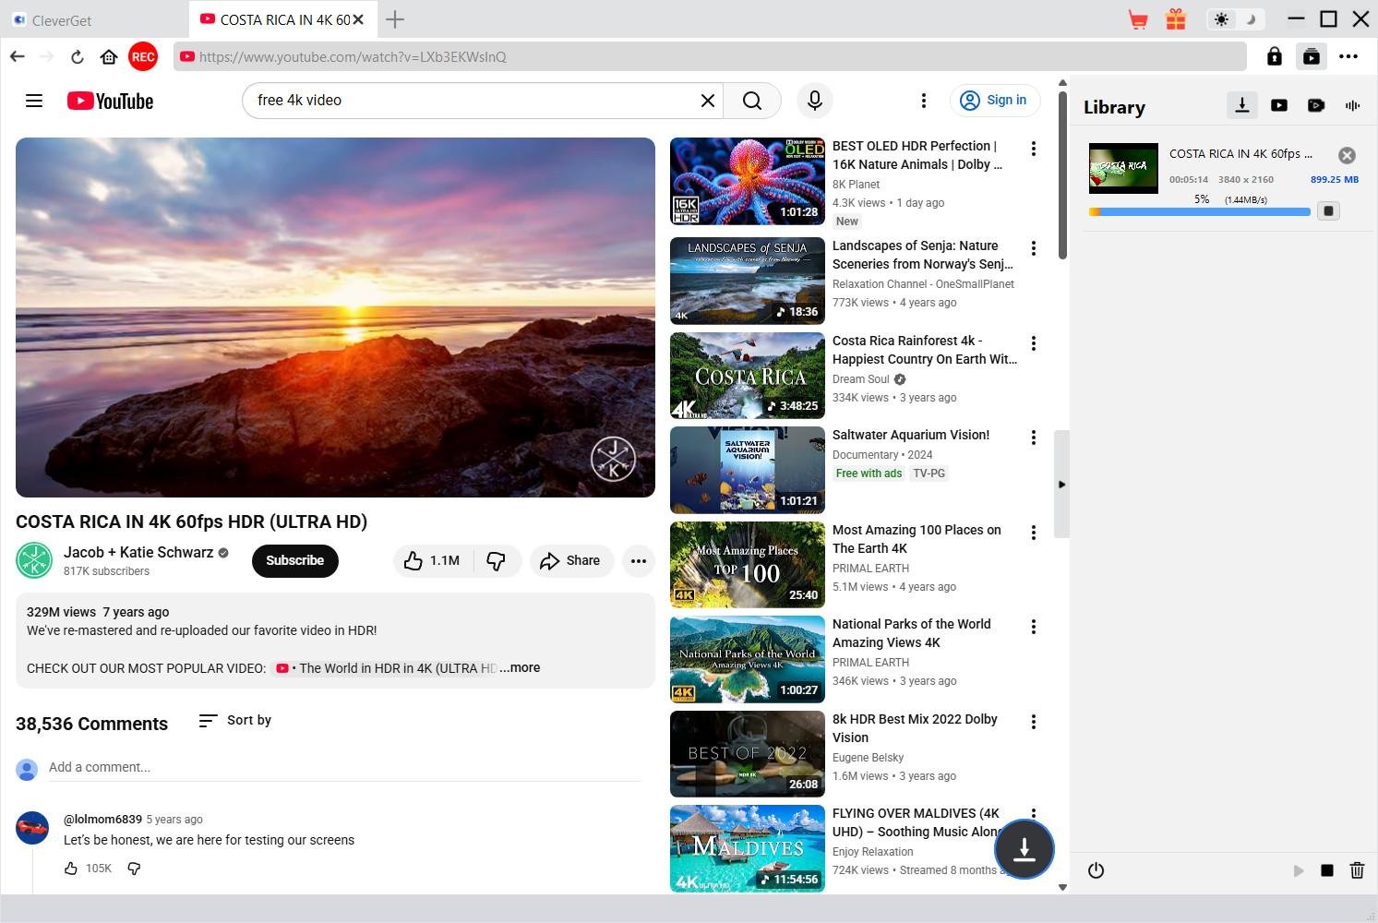This screenshot has height=923, width=1378.
Task: Reload the page with the refresh icon
Action: click(78, 56)
